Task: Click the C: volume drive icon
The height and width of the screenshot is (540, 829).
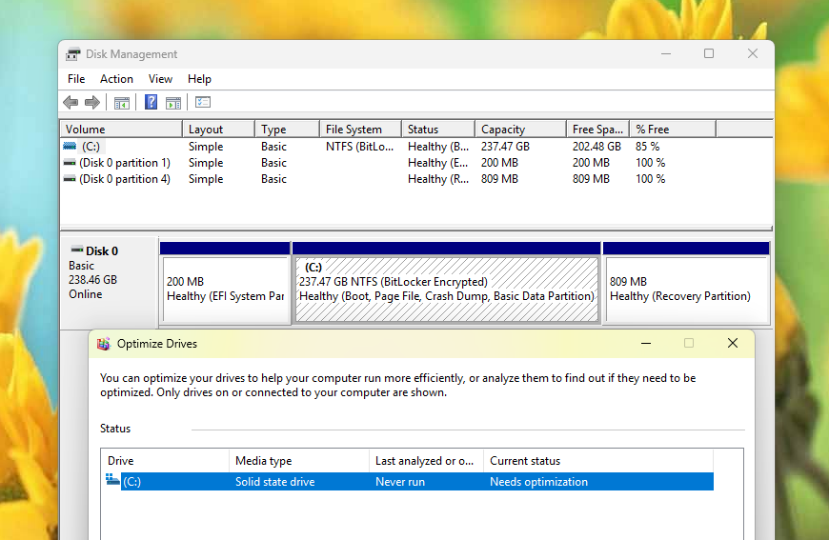Action: (70, 146)
